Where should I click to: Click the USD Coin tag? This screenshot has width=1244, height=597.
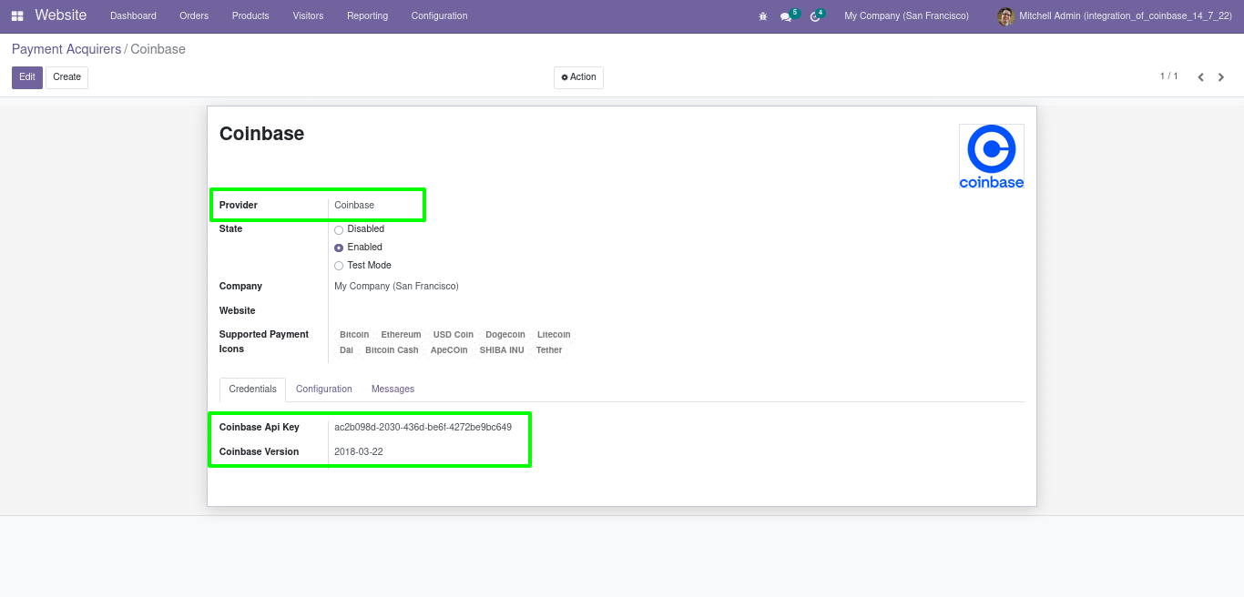(454, 335)
